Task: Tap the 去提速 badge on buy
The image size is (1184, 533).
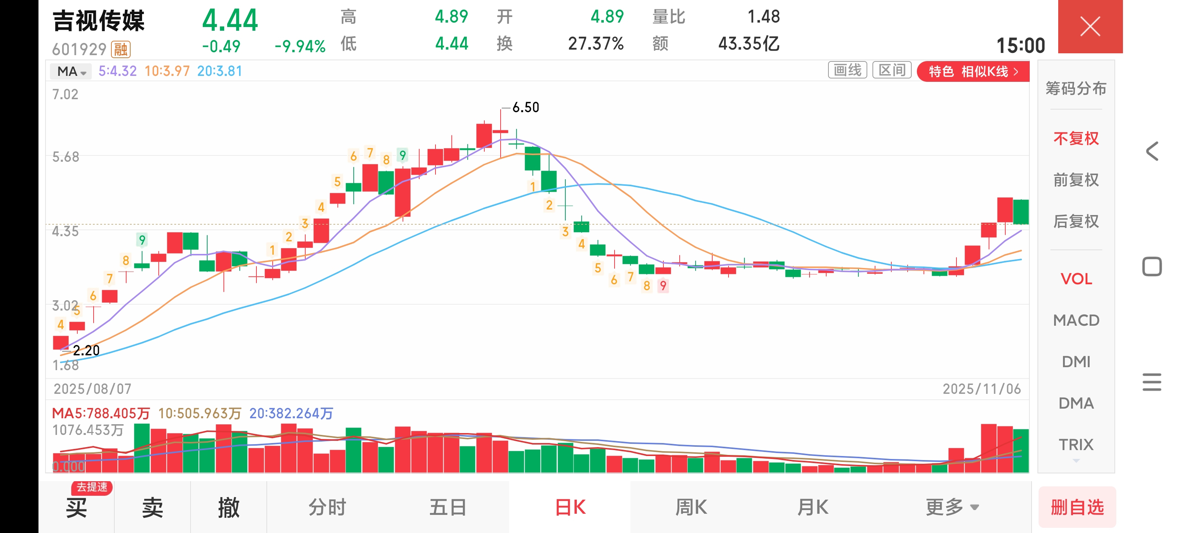Action: point(92,487)
